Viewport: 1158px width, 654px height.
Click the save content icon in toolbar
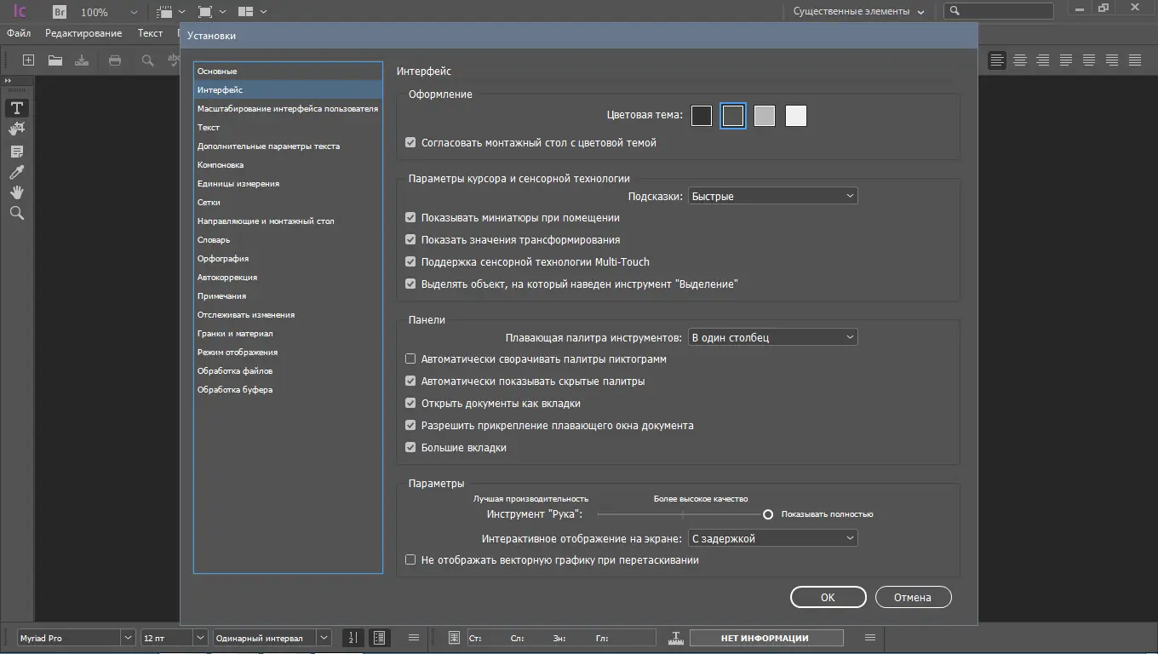tap(82, 60)
